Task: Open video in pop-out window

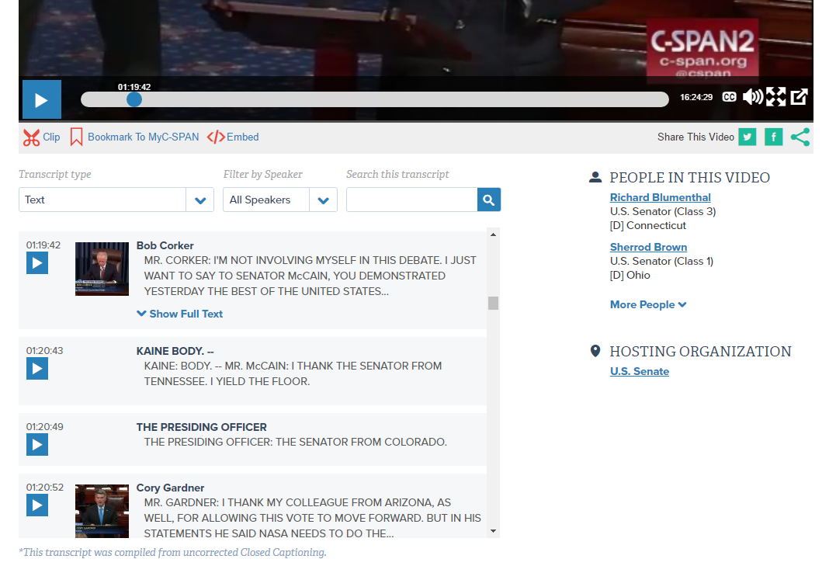Action: pyautogui.click(x=799, y=97)
